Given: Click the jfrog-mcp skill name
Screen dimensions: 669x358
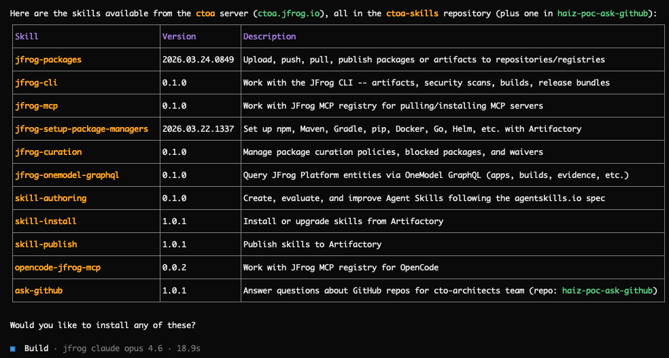Looking at the screenshot, I should 36,106.
